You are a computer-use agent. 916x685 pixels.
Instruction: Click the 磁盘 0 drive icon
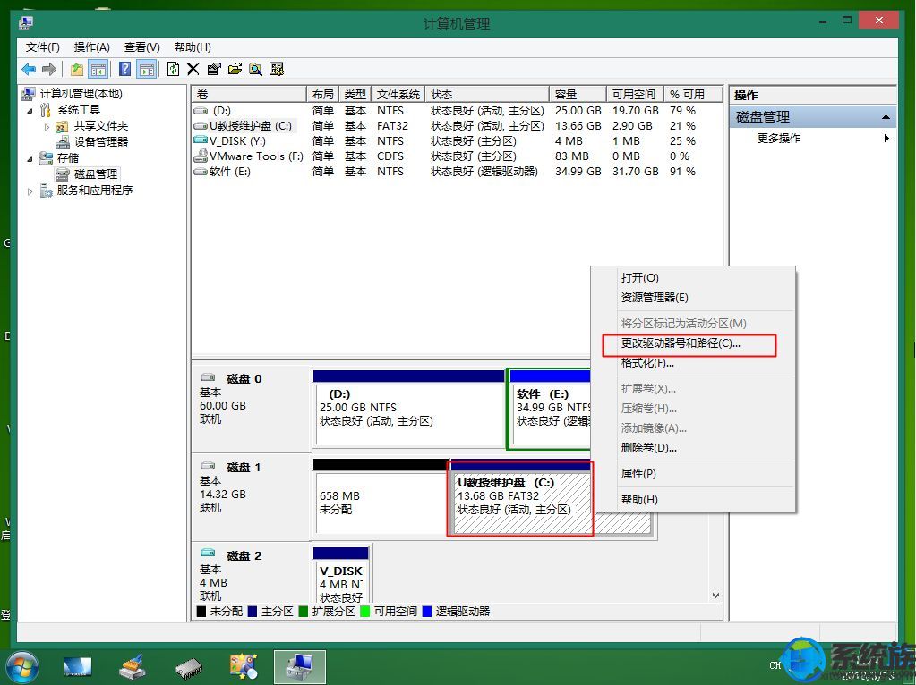pyautogui.click(x=208, y=377)
